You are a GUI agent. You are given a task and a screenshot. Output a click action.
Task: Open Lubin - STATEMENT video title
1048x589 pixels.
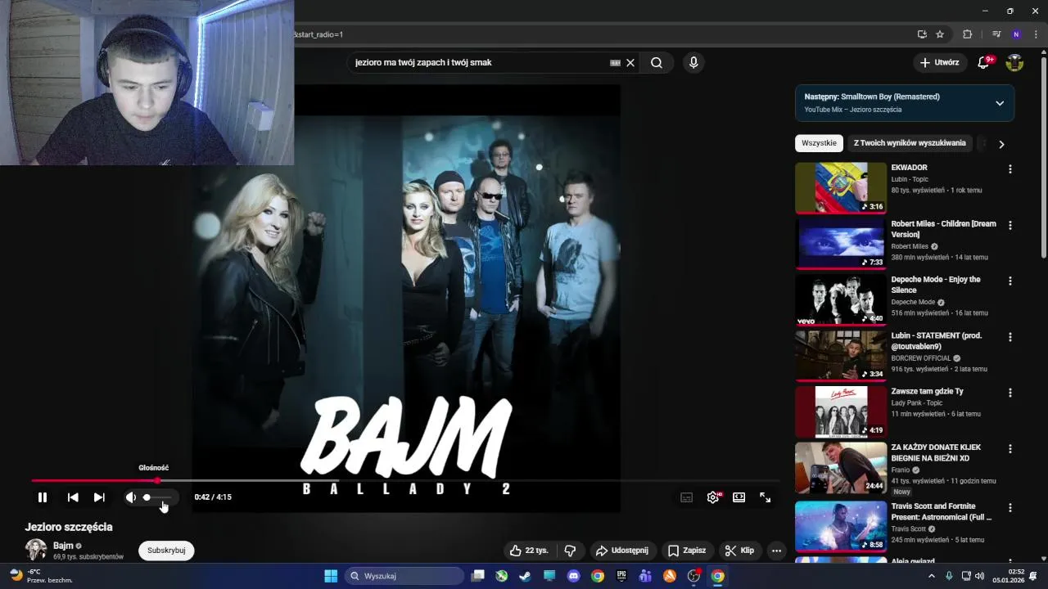[x=937, y=341]
